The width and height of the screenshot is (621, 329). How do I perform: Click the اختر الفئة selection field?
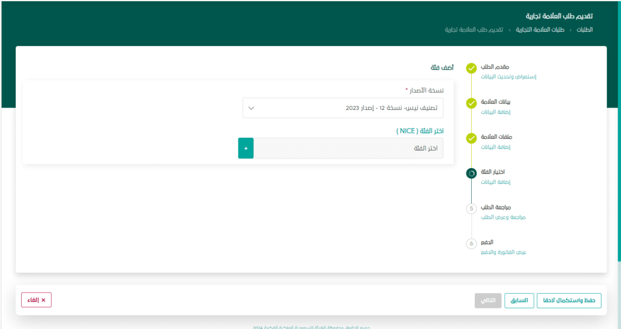348,148
